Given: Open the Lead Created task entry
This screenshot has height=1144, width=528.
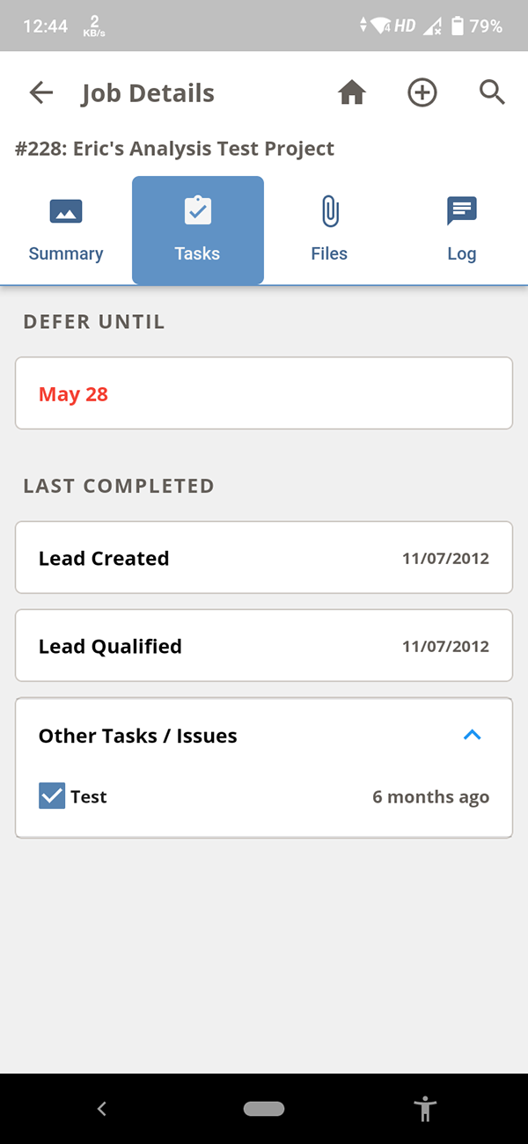Looking at the screenshot, I should (264, 557).
